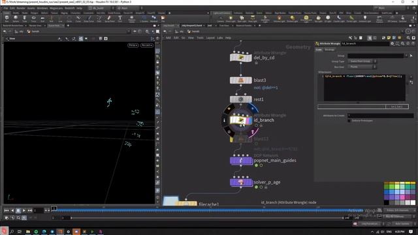Click the info button on id_branch node ring
418x235 pixels.
coord(224,120)
